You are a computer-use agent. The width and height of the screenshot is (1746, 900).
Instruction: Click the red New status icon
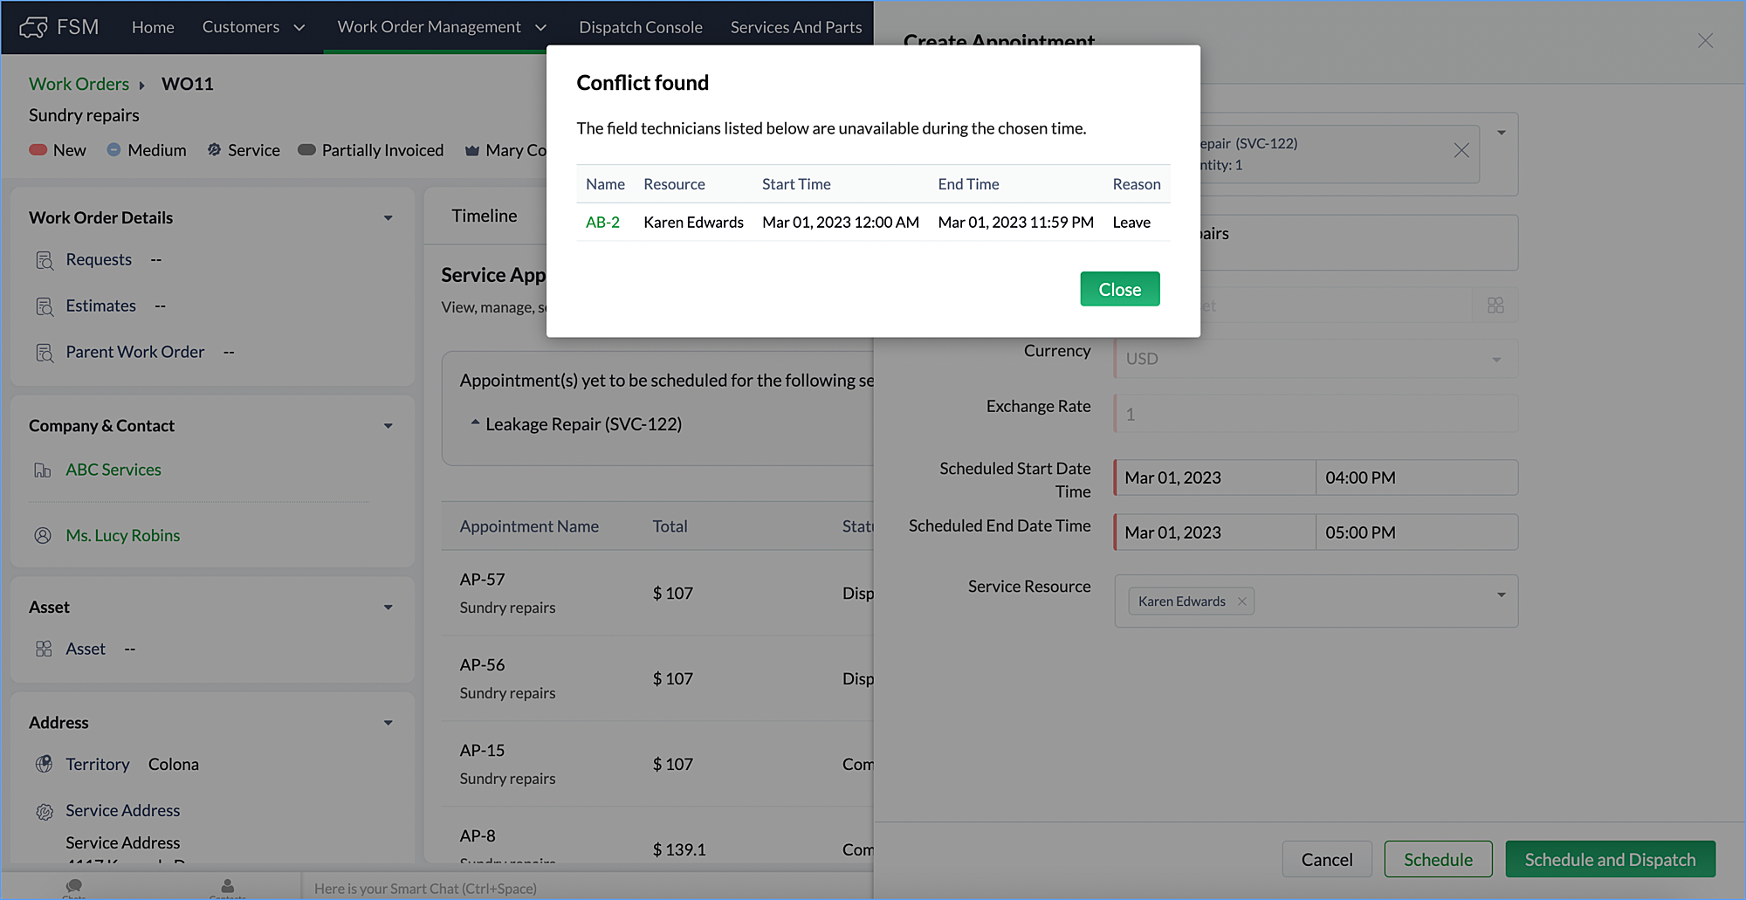click(38, 150)
